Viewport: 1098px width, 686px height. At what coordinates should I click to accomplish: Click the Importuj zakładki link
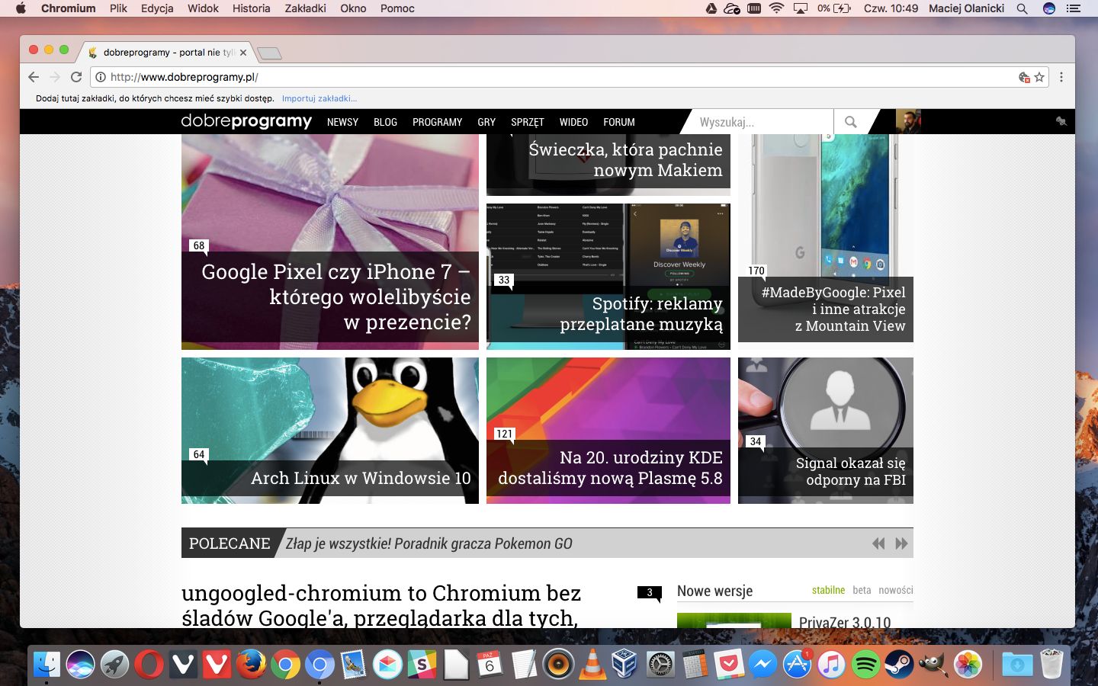pyautogui.click(x=319, y=98)
